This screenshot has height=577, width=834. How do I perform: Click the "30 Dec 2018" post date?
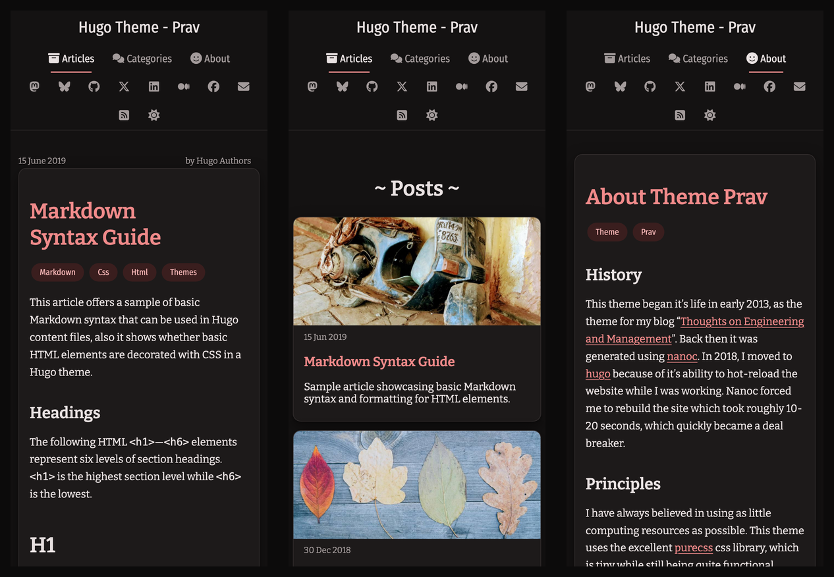[x=327, y=550]
